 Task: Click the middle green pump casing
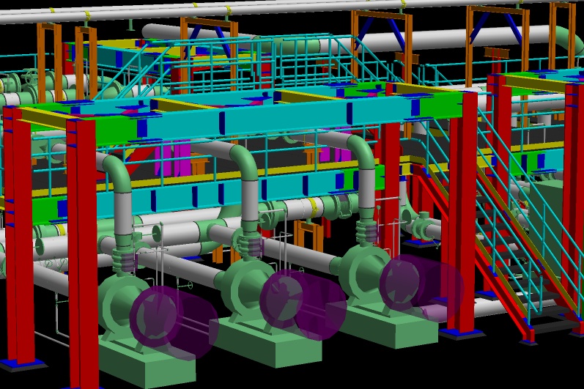[x=245, y=287]
